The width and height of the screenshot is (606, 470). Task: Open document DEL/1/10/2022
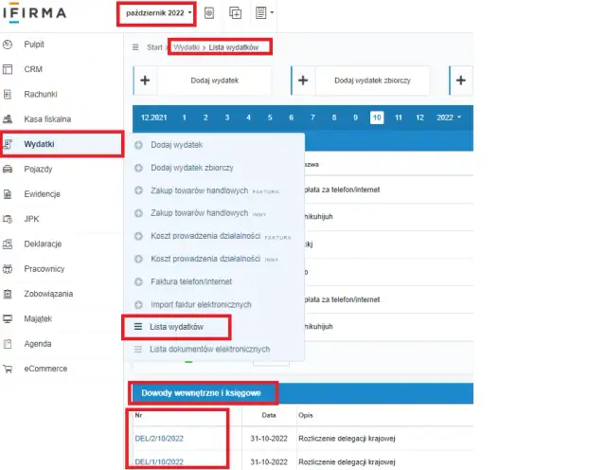(x=159, y=461)
